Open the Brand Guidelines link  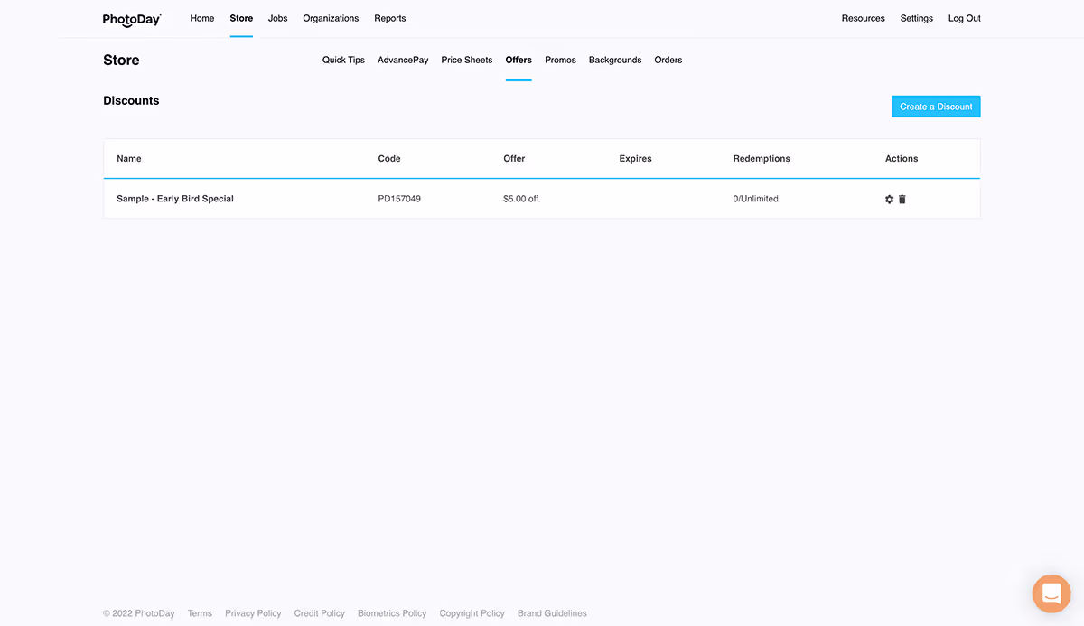[552, 613]
